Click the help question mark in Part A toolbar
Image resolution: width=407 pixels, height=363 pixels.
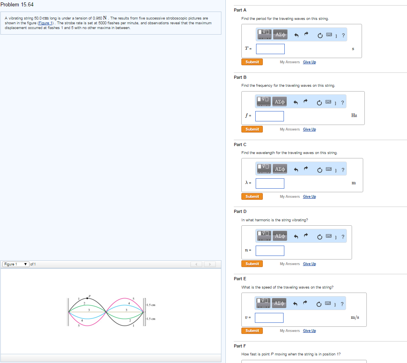tap(343, 35)
